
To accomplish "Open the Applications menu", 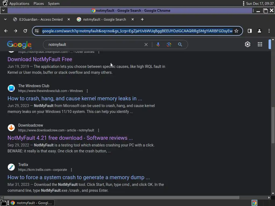I will tap(19, 3).
